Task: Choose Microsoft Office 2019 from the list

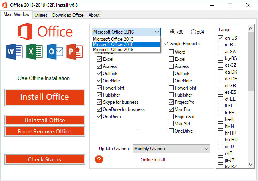Action: 126,50
